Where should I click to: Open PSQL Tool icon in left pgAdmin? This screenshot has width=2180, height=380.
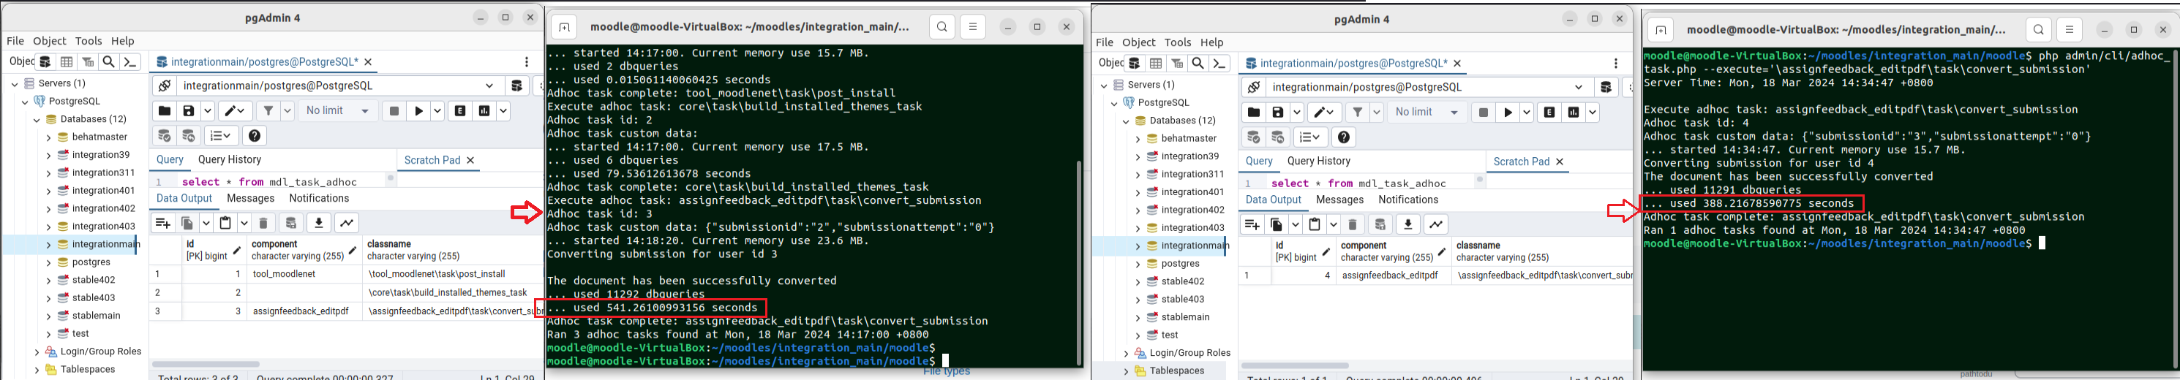[130, 61]
